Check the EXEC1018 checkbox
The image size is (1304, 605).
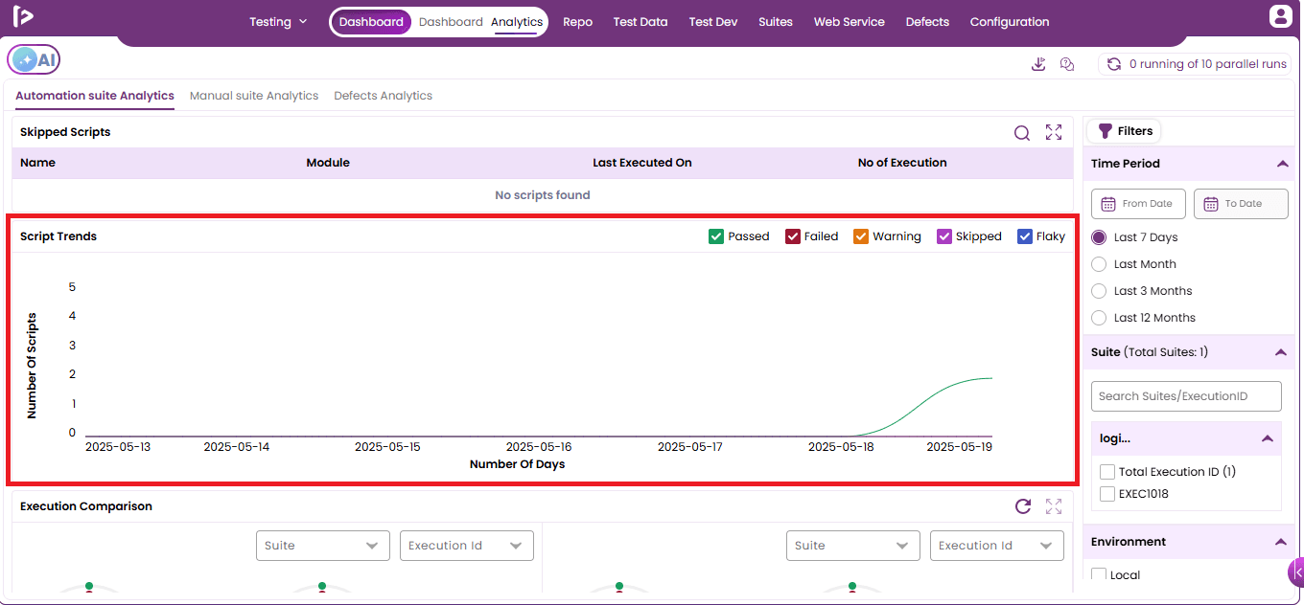[x=1107, y=494]
